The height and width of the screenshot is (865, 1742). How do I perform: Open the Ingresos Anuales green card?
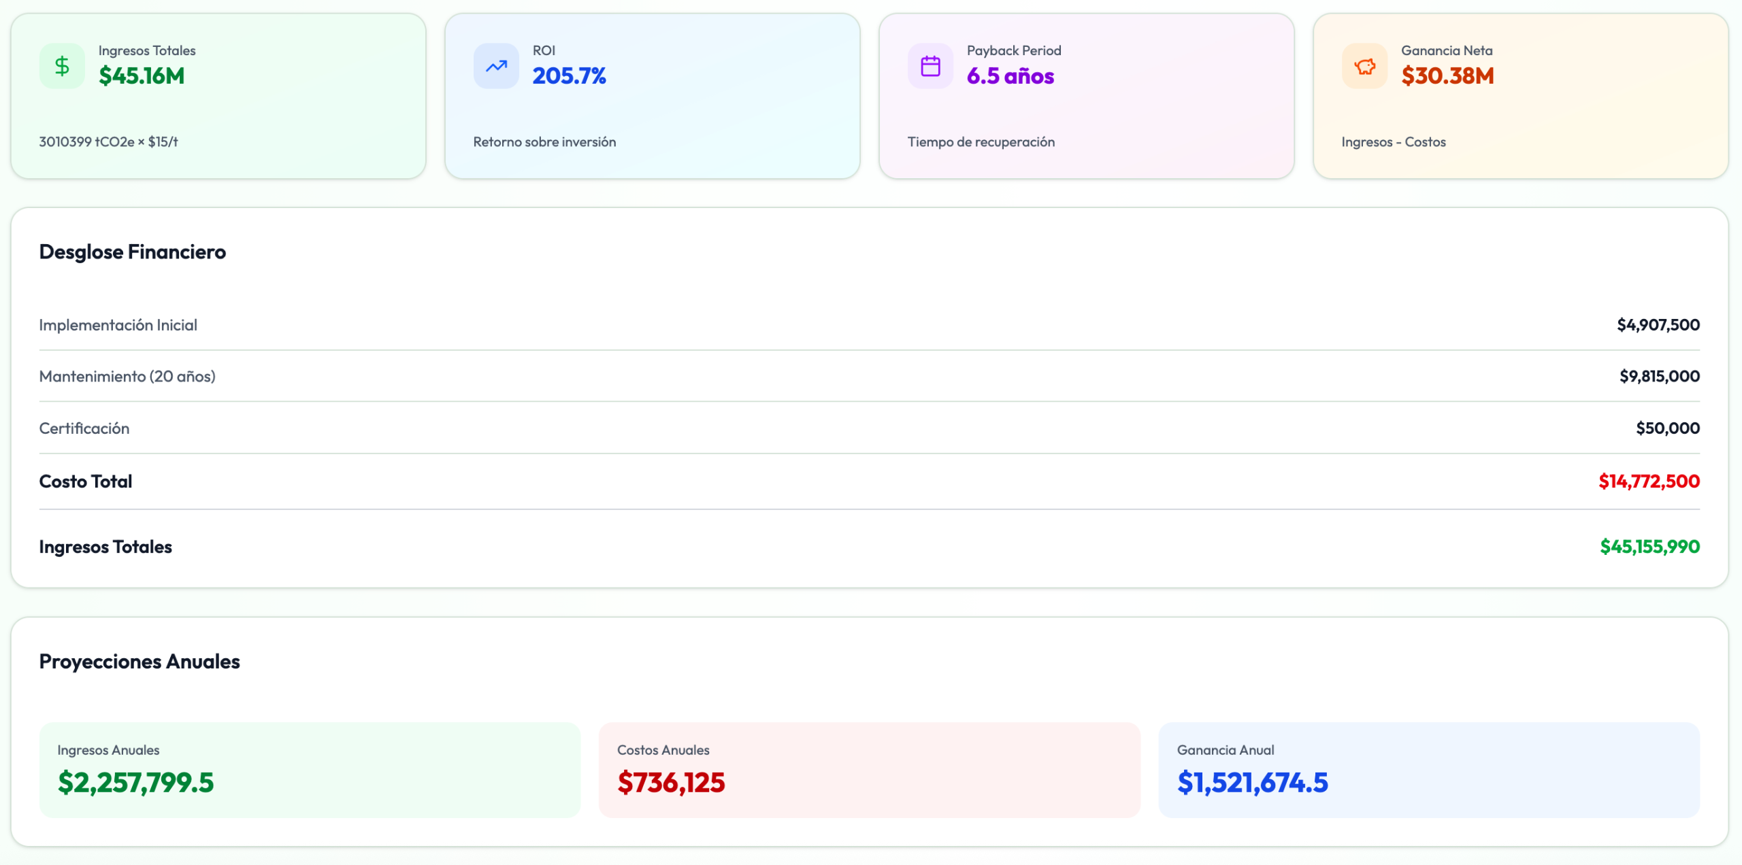coord(310,770)
